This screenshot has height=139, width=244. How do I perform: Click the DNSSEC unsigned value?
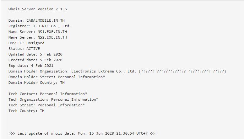tap(35, 43)
